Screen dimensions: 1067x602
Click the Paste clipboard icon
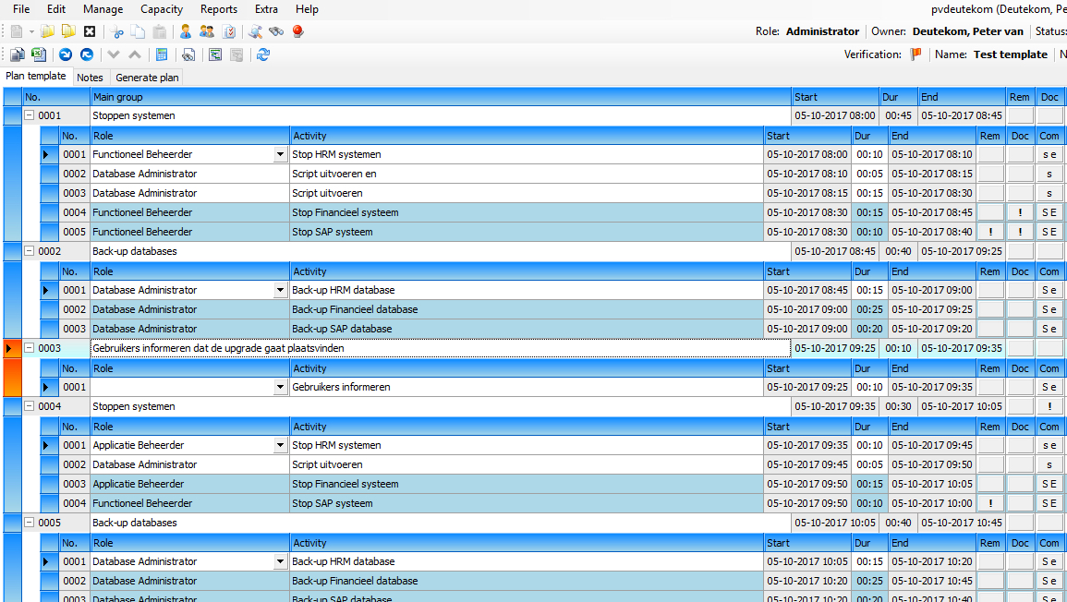[159, 31]
